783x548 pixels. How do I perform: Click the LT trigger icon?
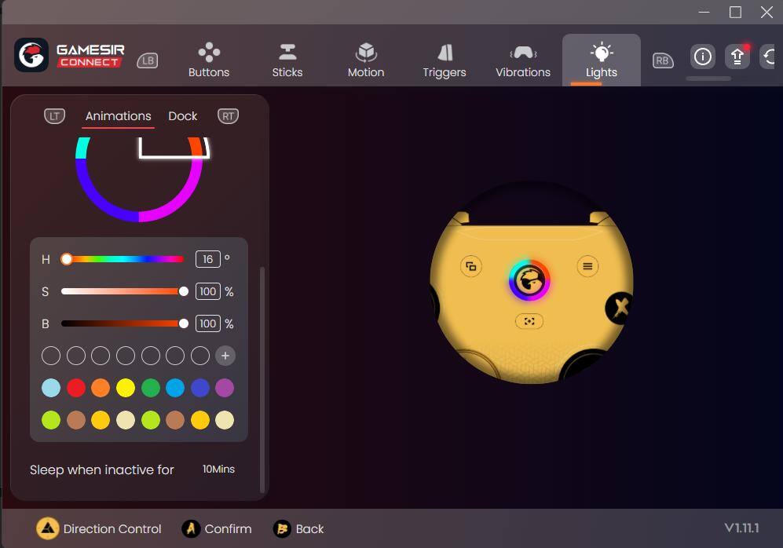tap(54, 115)
